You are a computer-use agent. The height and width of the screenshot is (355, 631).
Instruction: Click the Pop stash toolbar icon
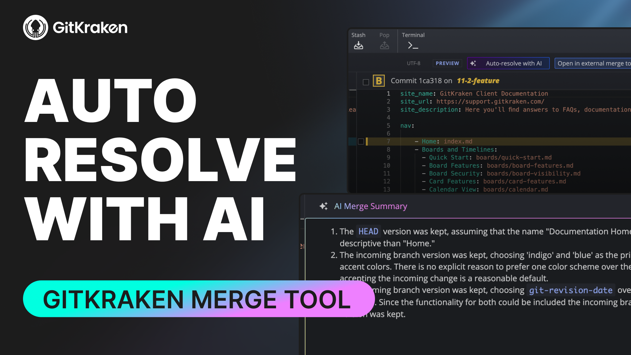coord(384,45)
